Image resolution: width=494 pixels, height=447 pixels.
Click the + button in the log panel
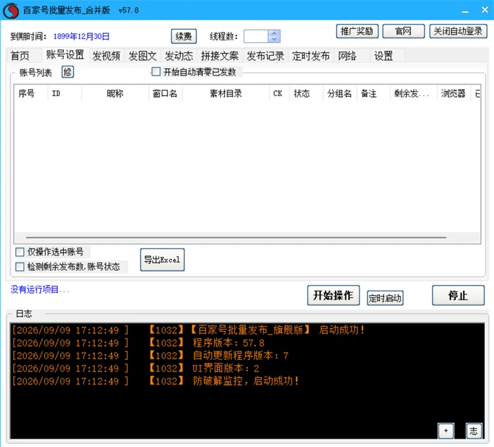[446, 431]
